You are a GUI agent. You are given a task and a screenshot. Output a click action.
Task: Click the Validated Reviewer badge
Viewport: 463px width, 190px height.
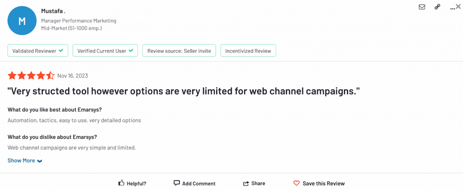(x=38, y=51)
